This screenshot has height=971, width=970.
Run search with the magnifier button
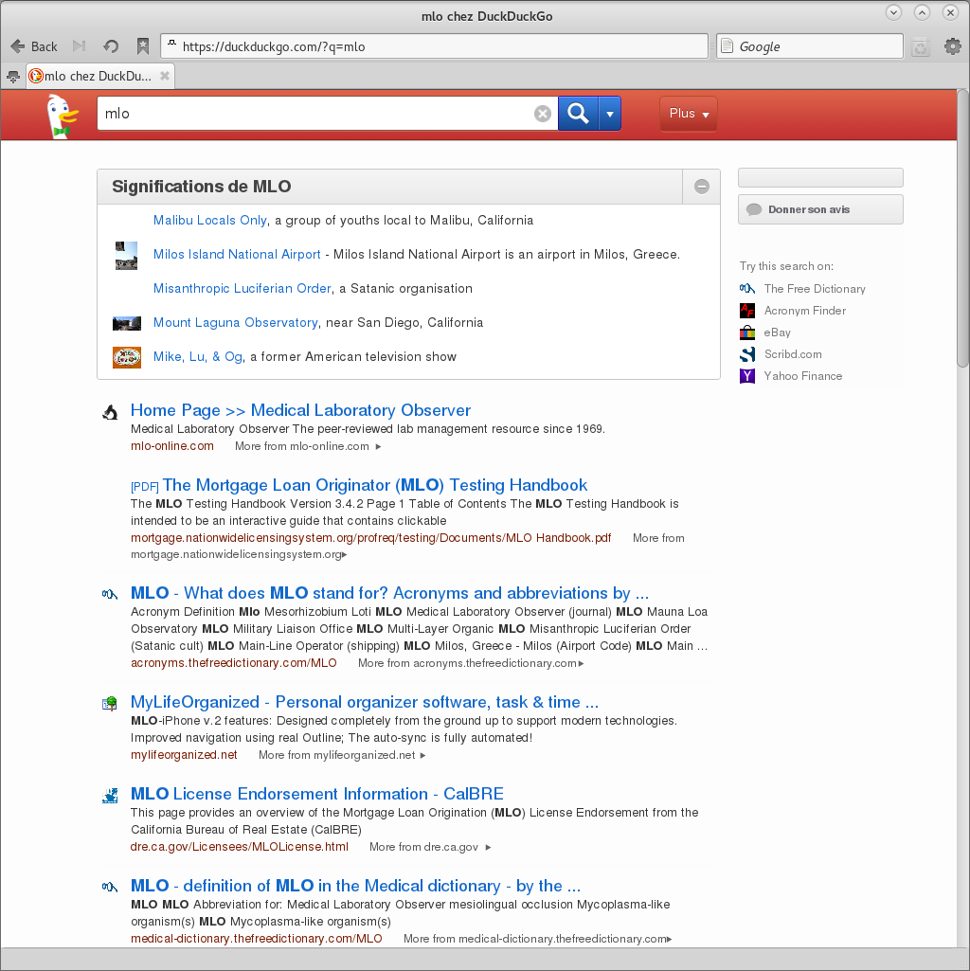pos(578,114)
